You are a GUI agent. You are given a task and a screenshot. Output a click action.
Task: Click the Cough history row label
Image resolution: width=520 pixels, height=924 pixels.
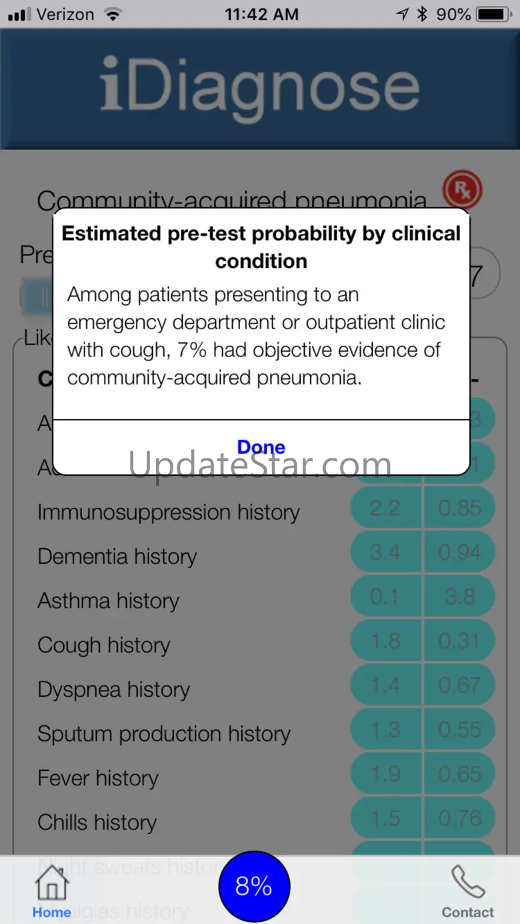(x=104, y=645)
